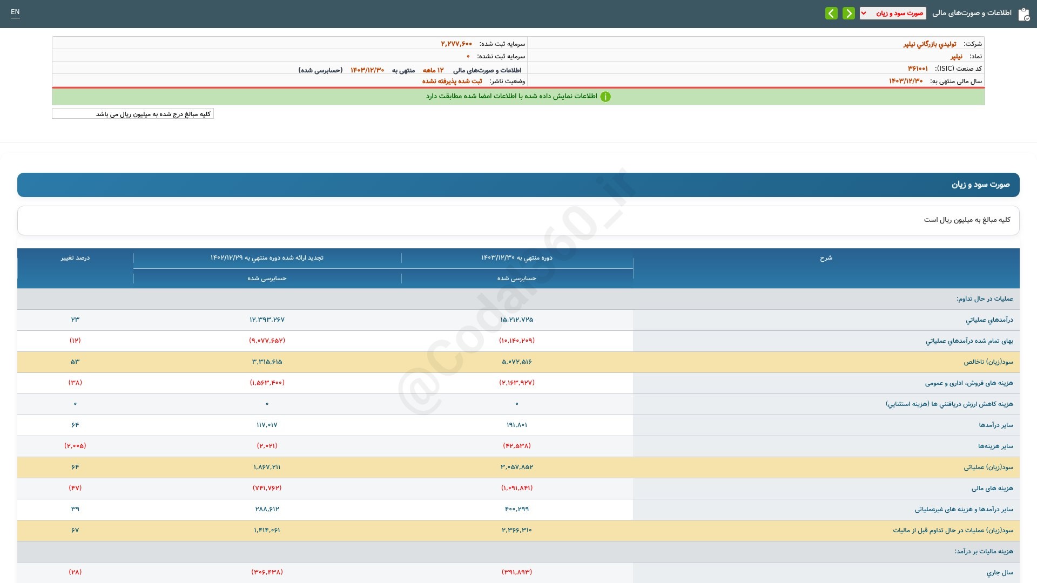
Task: Click the value (۲,۱۶۳,۹۲۷) expense figure
Action: coord(517,383)
